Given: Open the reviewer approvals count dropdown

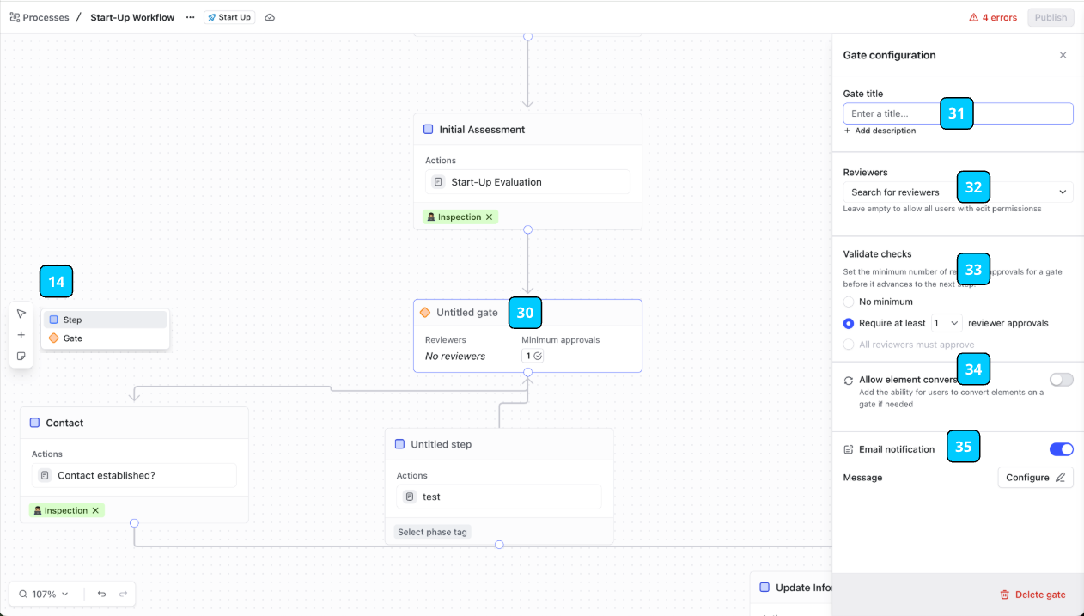Looking at the screenshot, I should (947, 323).
